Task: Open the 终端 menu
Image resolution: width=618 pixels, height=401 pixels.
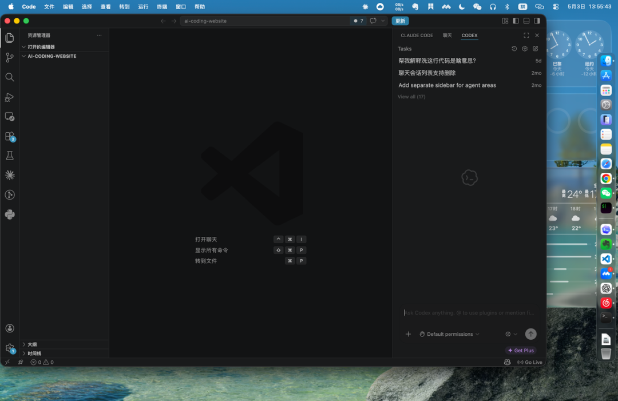Action: point(162,7)
